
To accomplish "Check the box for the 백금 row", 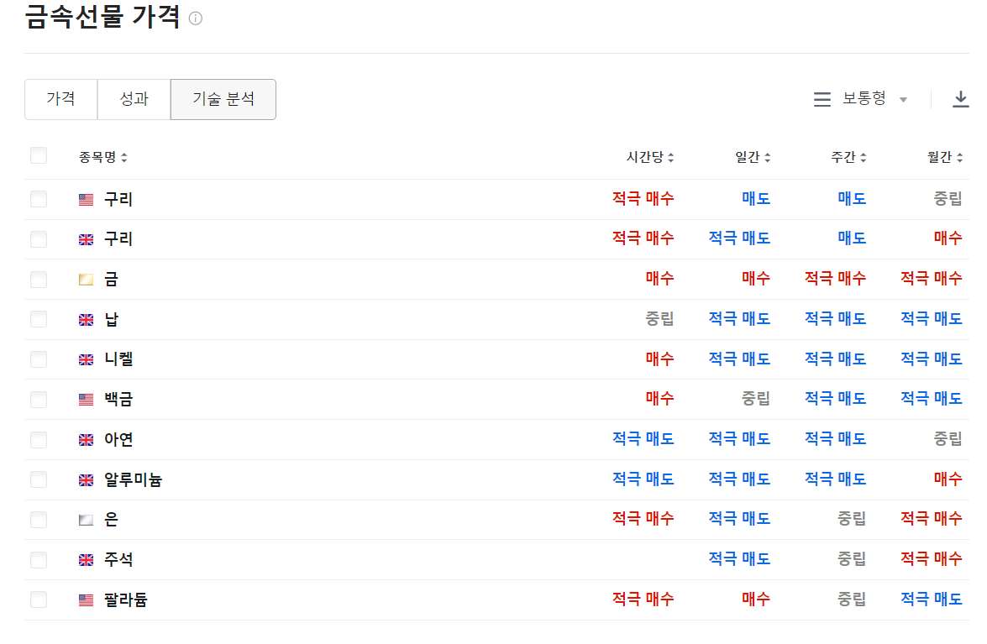I will (x=39, y=400).
